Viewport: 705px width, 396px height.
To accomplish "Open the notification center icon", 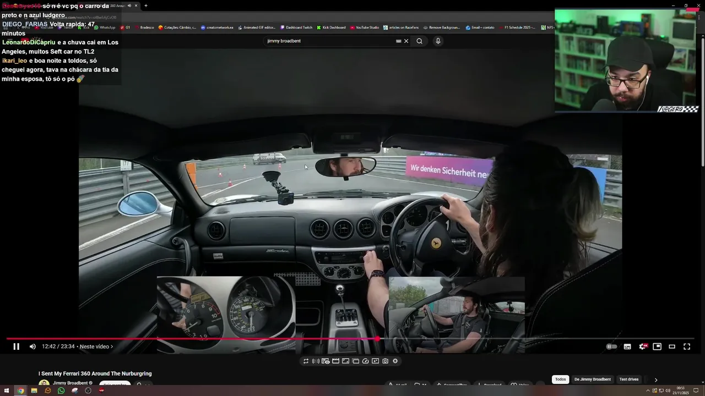I will [x=696, y=391].
